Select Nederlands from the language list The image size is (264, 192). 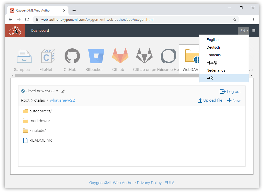tap(224, 70)
